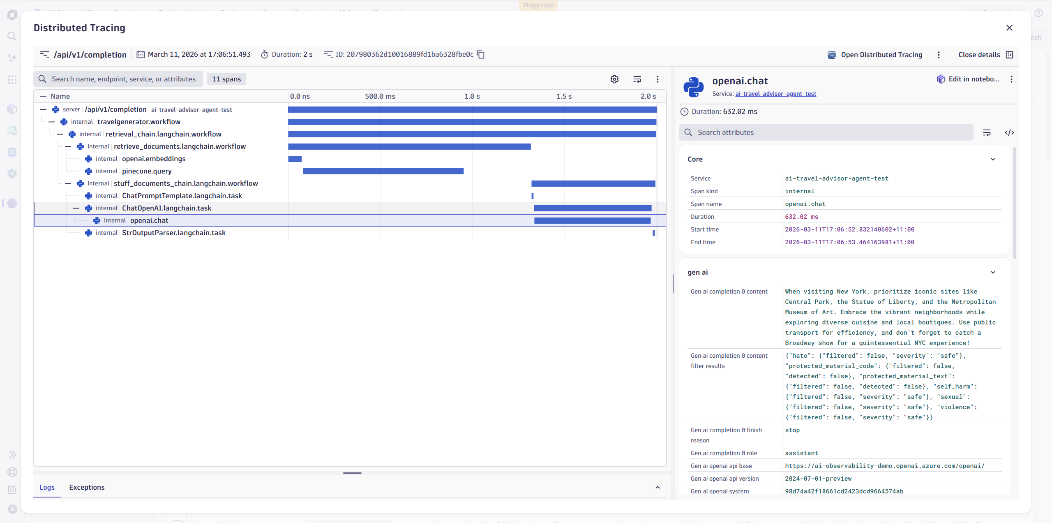This screenshot has height=523, width=1052.
Task: Click the retrieve_documents timeline bar
Action: [x=410, y=146]
